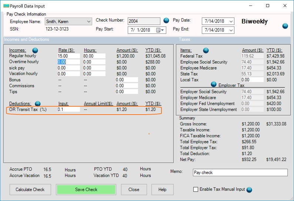Enable Tax Manual Input checkbox
This screenshot has width=294, height=201.
tap(196, 190)
